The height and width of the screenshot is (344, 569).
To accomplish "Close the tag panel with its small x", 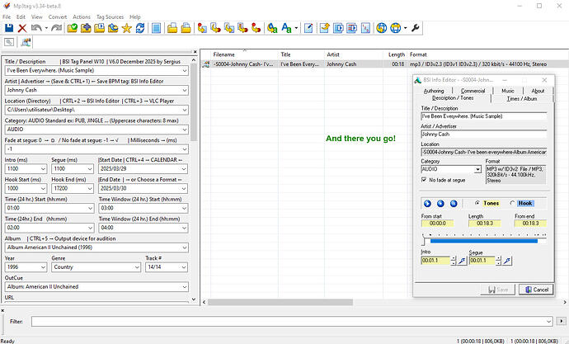I will coord(195,52).
